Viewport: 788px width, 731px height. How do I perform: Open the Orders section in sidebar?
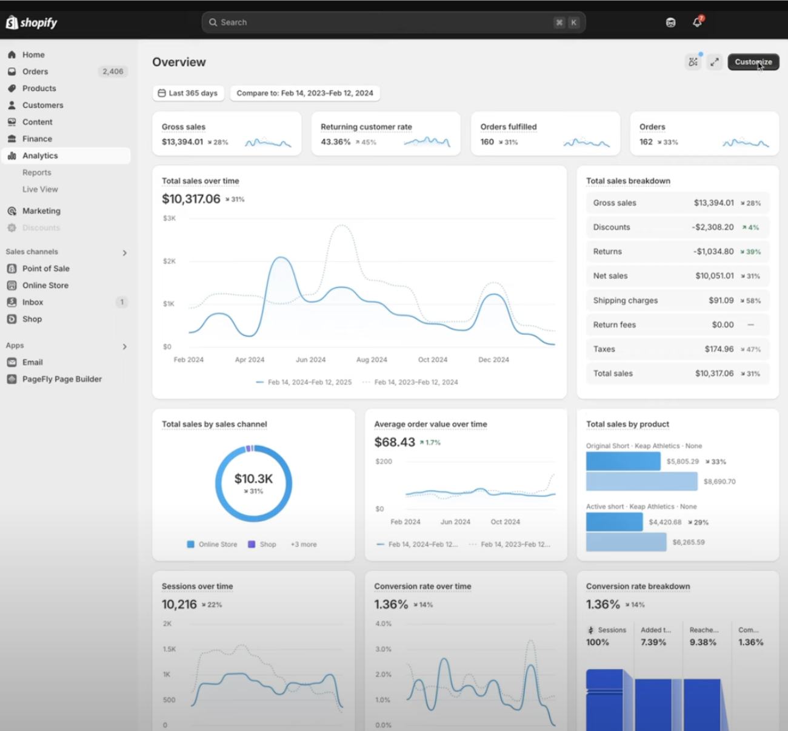point(35,71)
